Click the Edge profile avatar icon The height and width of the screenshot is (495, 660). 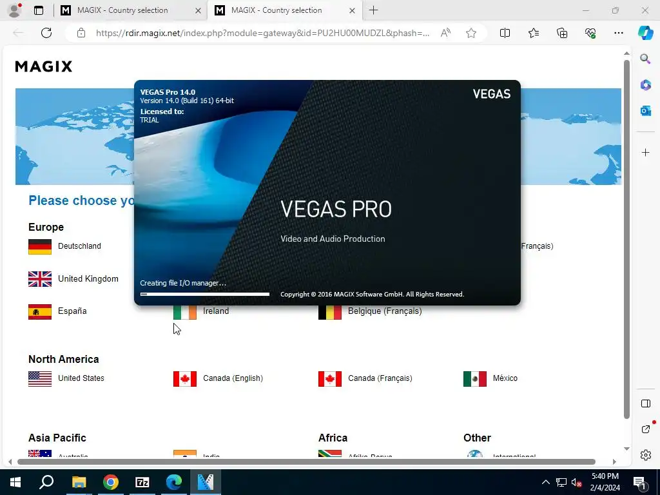click(14, 10)
